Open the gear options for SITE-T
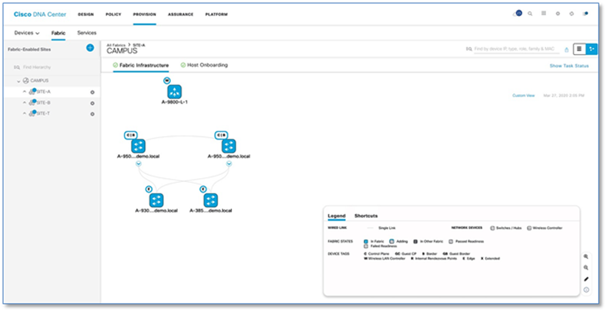The image size is (607, 312). click(92, 114)
